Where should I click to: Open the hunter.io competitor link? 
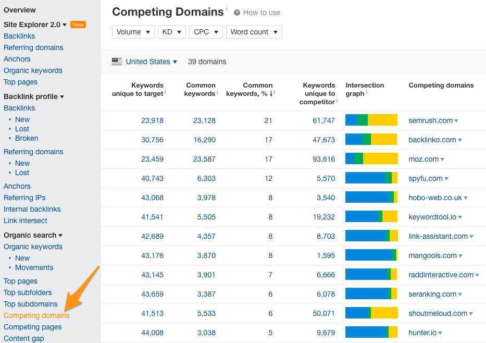pyautogui.click(x=422, y=333)
